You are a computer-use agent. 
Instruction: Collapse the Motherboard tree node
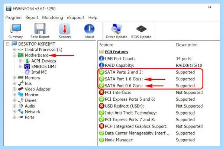(14, 55)
